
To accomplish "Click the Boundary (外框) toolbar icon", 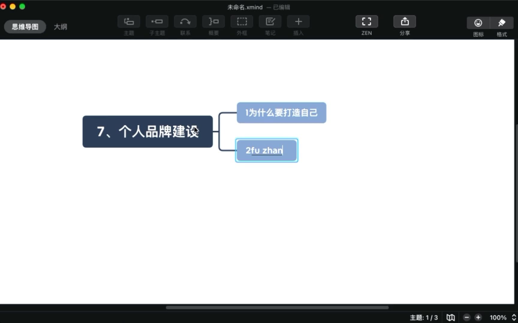I will tap(242, 22).
